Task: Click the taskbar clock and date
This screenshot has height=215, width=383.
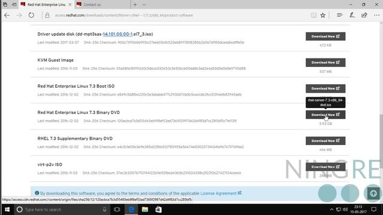Action: click(358, 210)
